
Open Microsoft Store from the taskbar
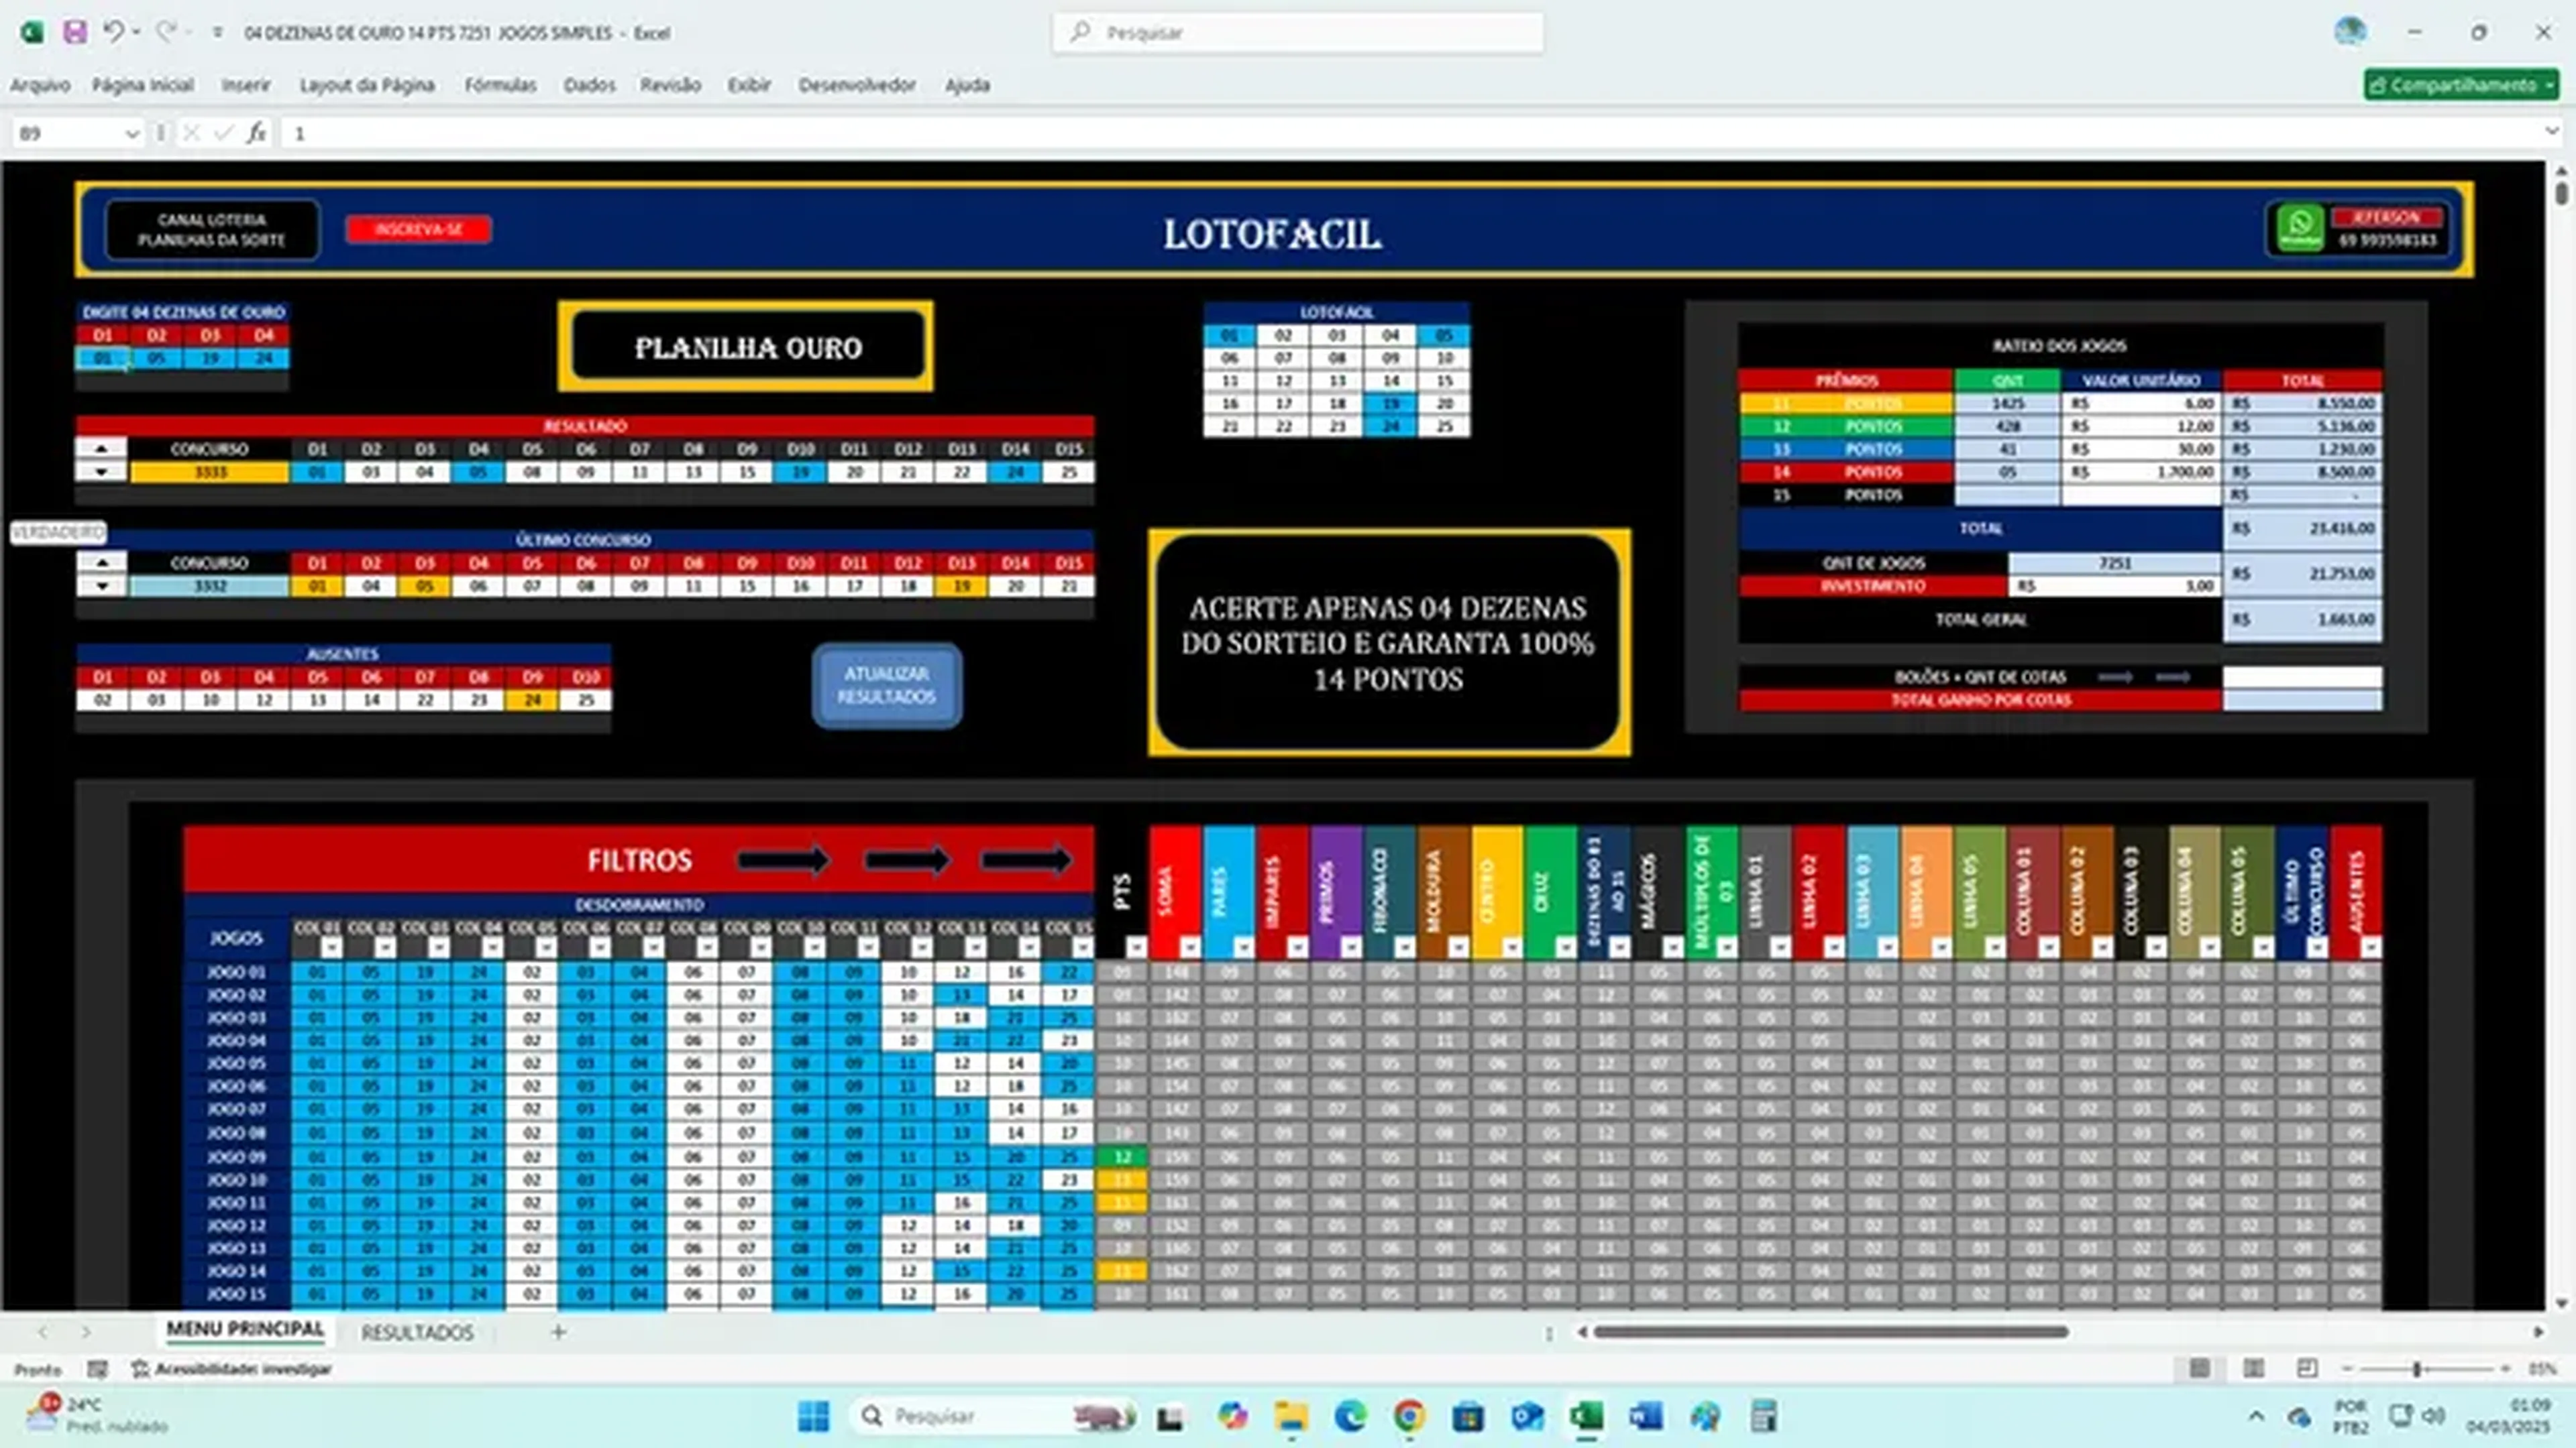pos(1468,1416)
